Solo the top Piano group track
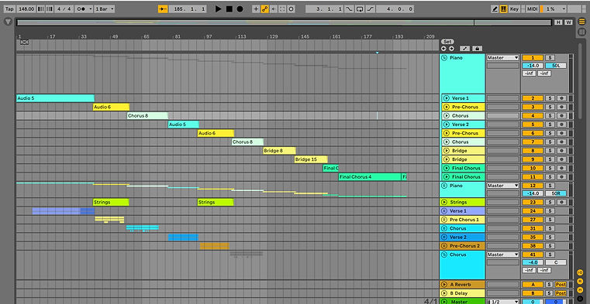The width and height of the screenshot is (590, 304). pyautogui.click(x=550, y=58)
